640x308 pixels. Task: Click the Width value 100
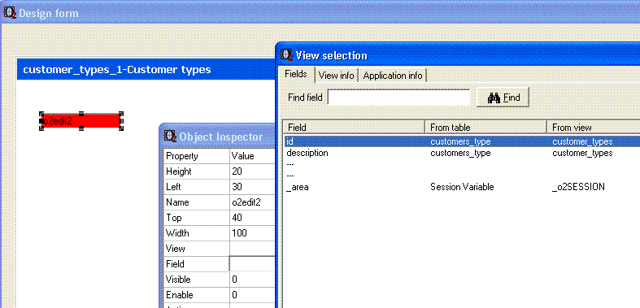(x=252, y=233)
